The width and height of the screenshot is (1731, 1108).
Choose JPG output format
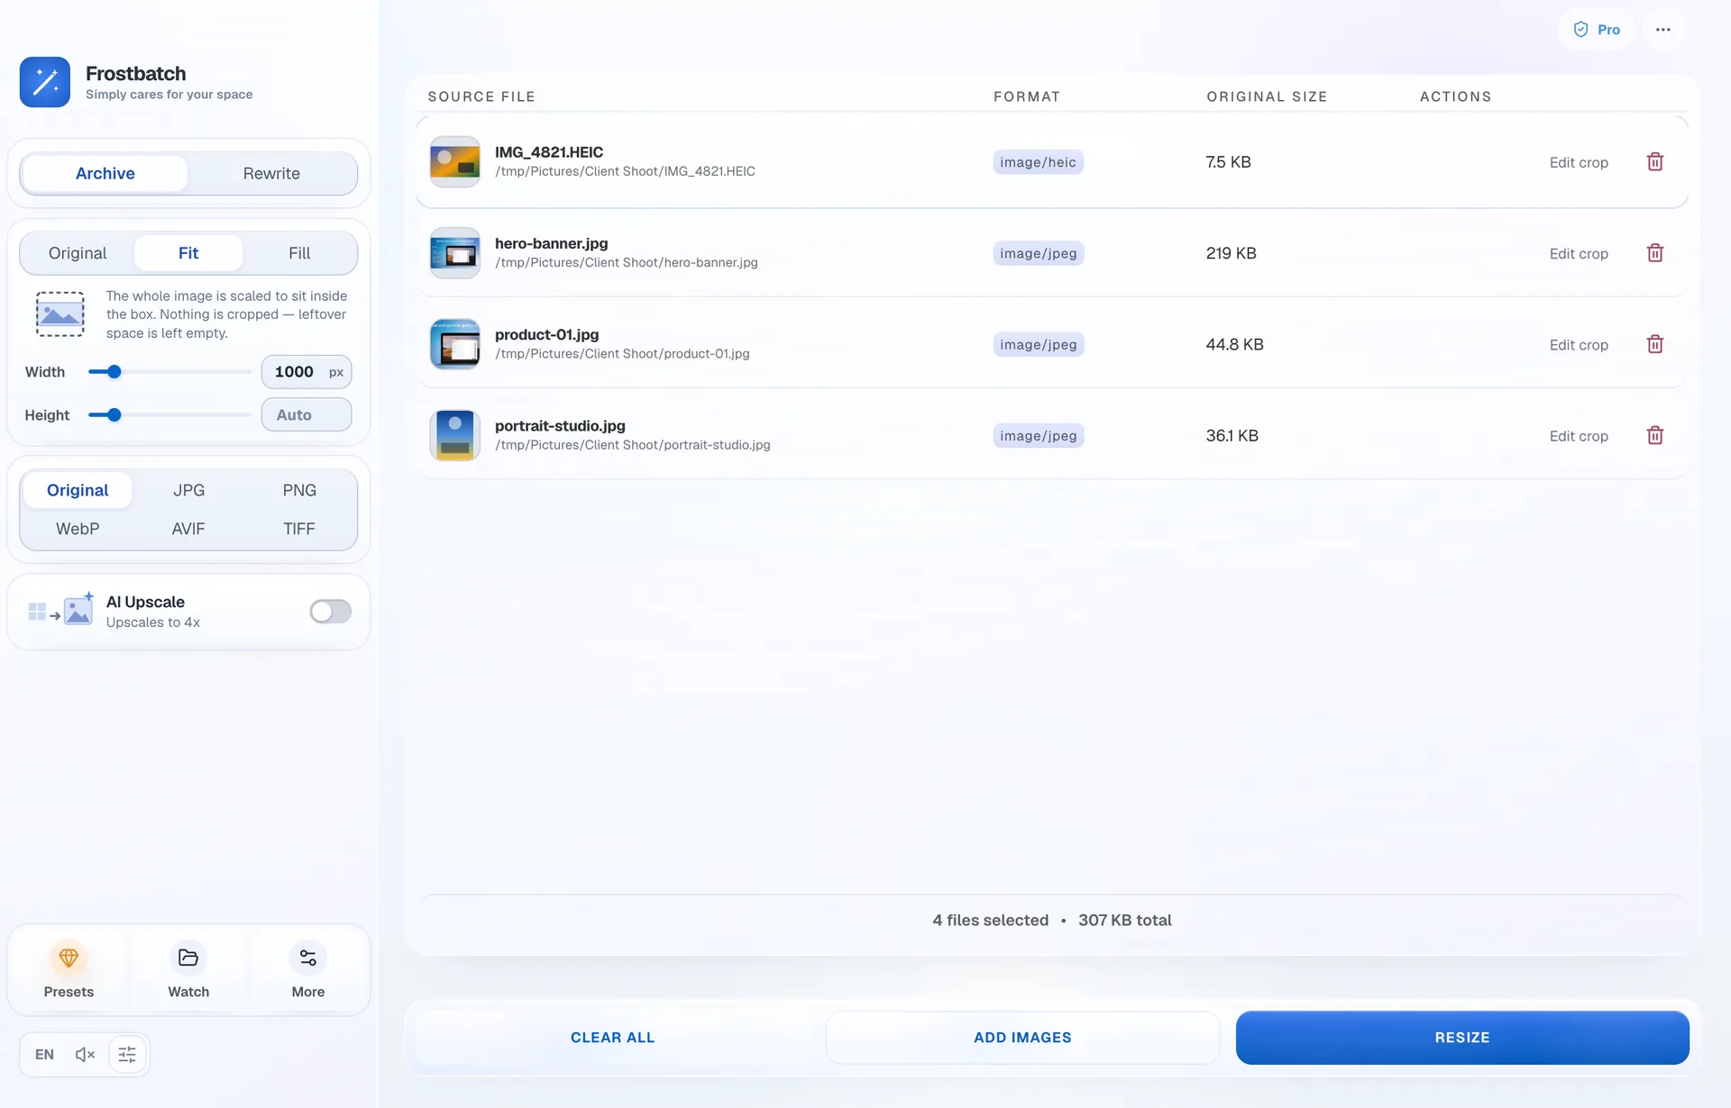coord(188,490)
